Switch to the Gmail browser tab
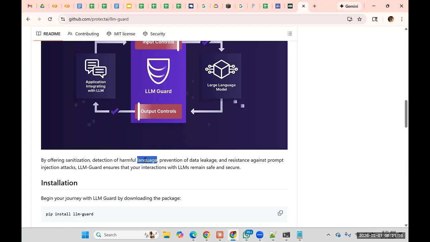The image size is (430, 242). pyautogui.click(x=30, y=6)
